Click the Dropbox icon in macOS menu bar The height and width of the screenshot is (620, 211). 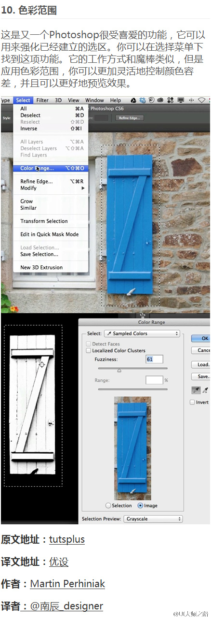[x=143, y=101]
